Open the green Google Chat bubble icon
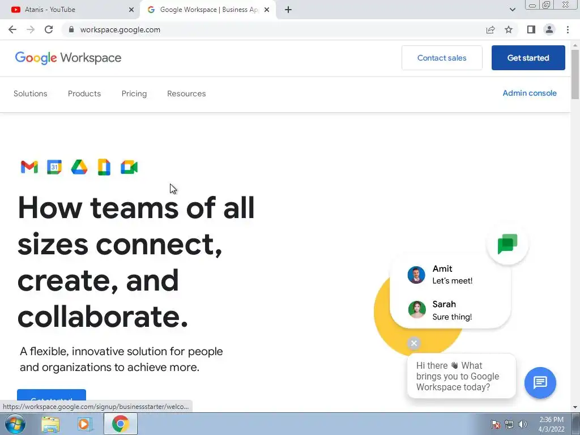Viewport: 580px width, 435px height. pos(507,244)
